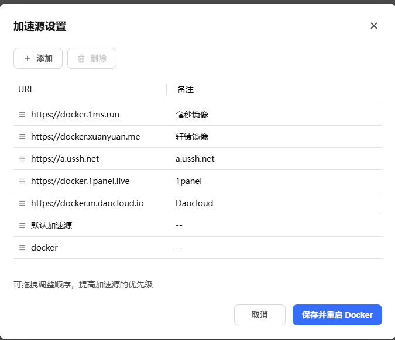Screen dimensions: 395x340
Task: Click the remark dash of docker row
Action: (x=179, y=248)
